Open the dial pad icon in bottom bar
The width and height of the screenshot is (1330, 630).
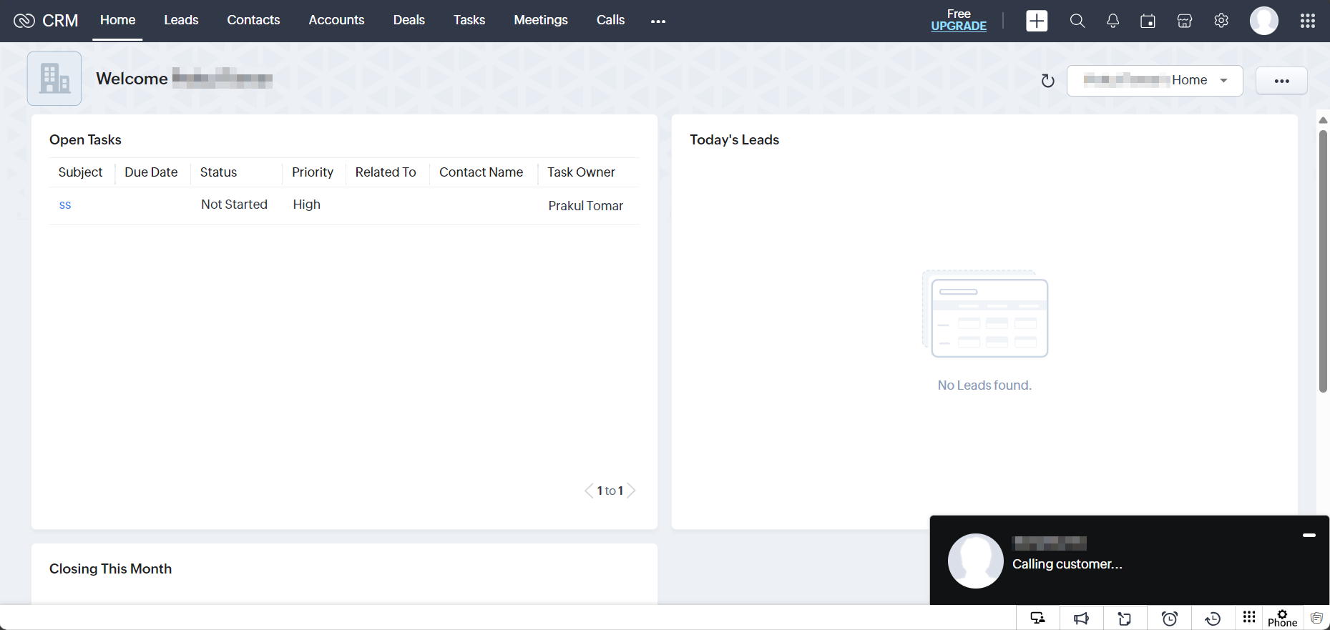pyautogui.click(x=1249, y=617)
